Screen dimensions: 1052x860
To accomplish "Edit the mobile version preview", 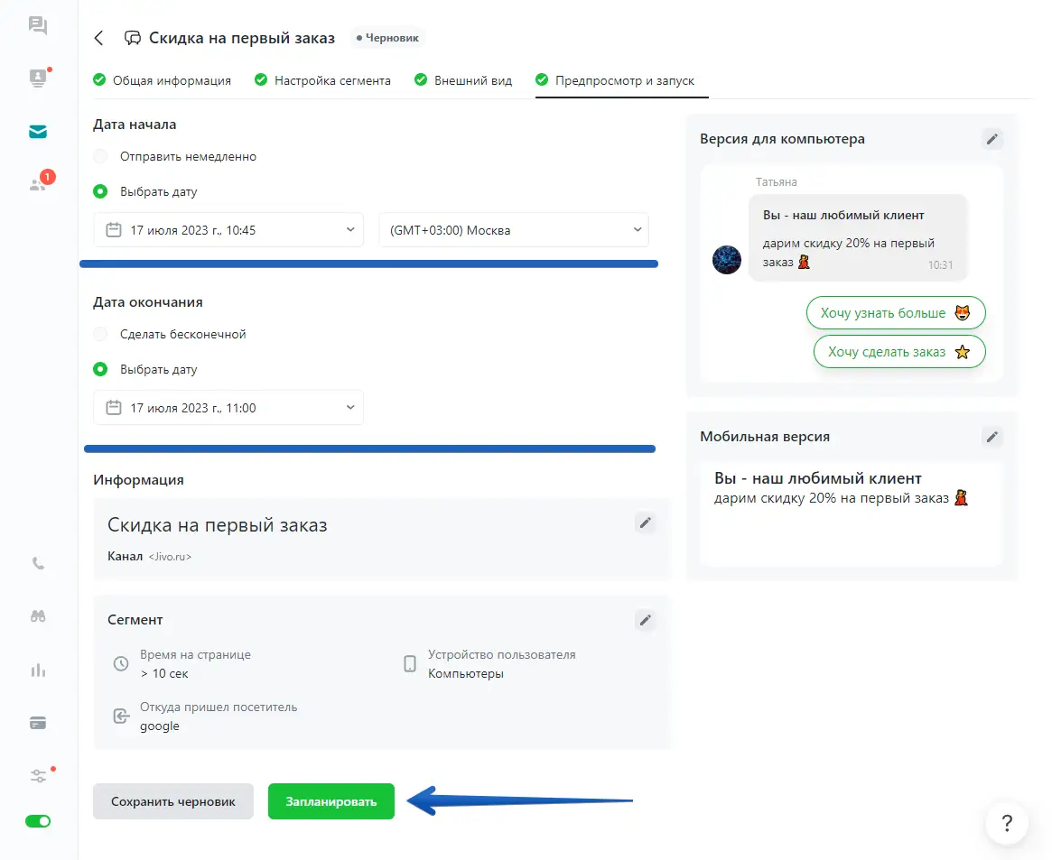I will tap(991, 437).
